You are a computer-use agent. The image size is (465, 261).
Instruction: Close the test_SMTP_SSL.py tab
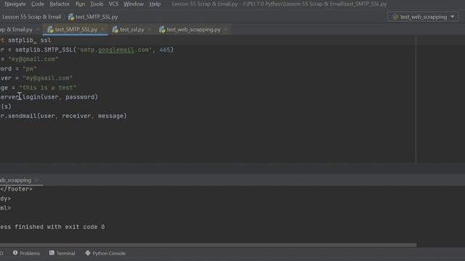coord(103,29)
